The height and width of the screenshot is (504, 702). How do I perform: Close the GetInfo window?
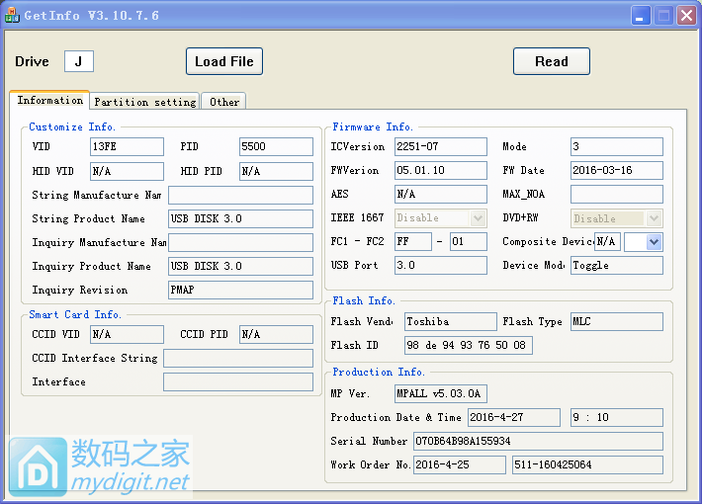(x=687, y=16)
